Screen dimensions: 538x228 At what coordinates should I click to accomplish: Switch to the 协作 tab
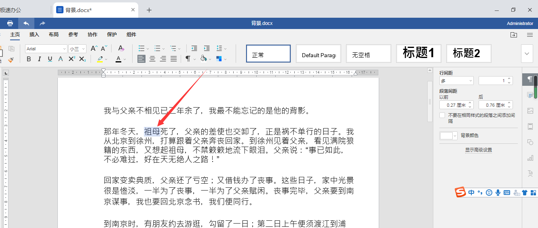[93, 35]
